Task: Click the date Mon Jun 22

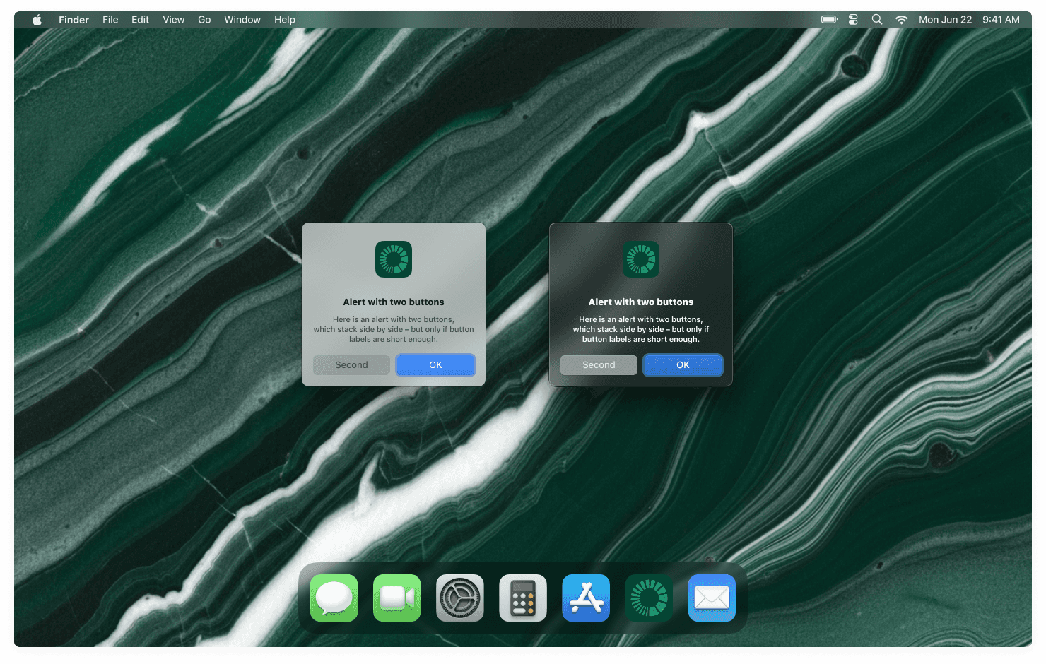Action: [945, 20]
